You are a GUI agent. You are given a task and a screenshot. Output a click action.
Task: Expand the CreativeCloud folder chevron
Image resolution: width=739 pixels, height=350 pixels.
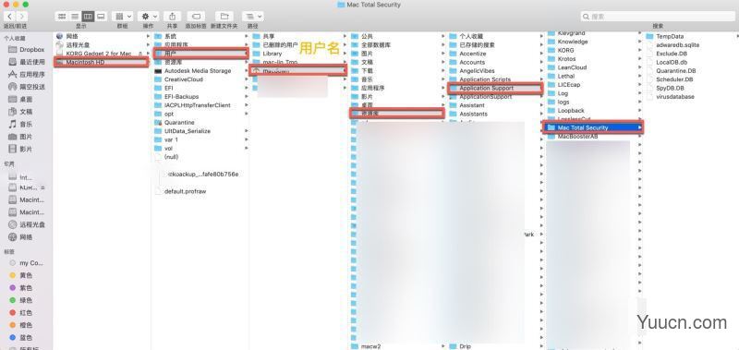click(x=246, y=79)
